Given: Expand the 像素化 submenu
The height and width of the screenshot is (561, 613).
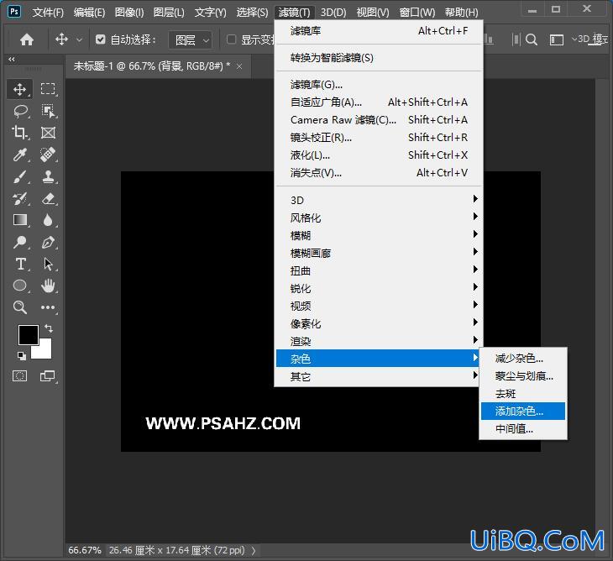Looking at the screenshot, I should 379,323.
